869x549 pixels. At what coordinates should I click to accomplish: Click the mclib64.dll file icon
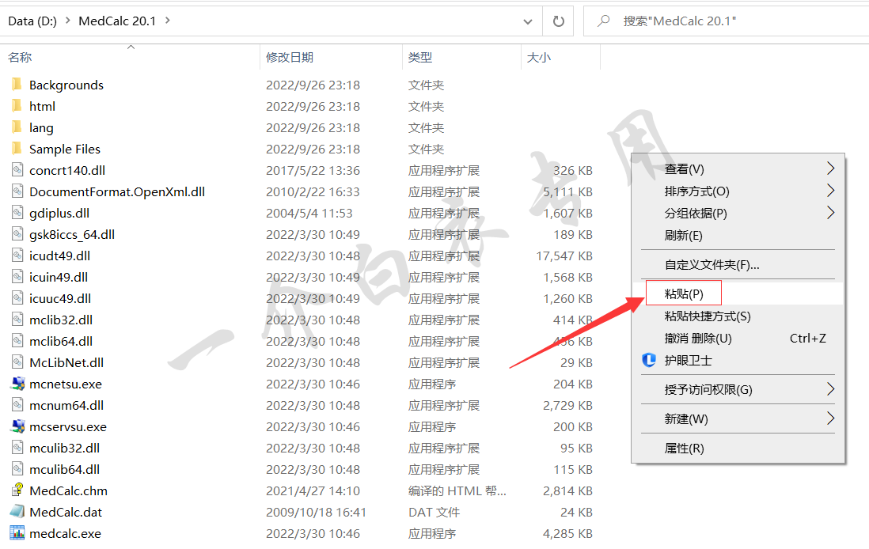[x=17, y=341]
